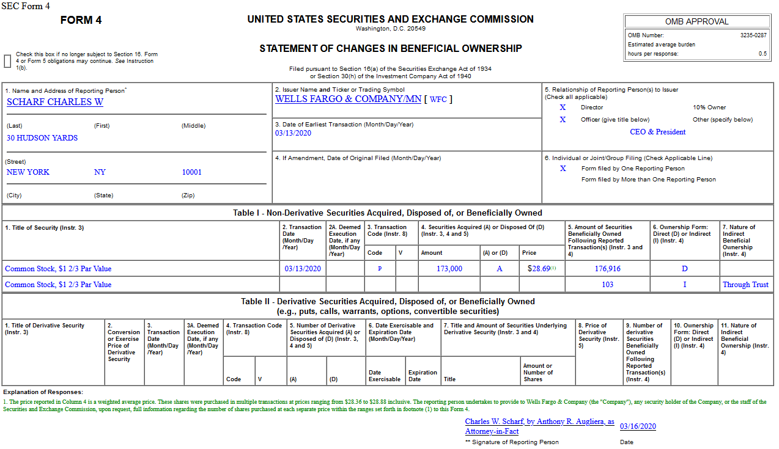Open SCHARF CHARLES W reporting person link
The width and height of the screenshot is (779, 449).
pyautogui.click(x=55, y=102)
